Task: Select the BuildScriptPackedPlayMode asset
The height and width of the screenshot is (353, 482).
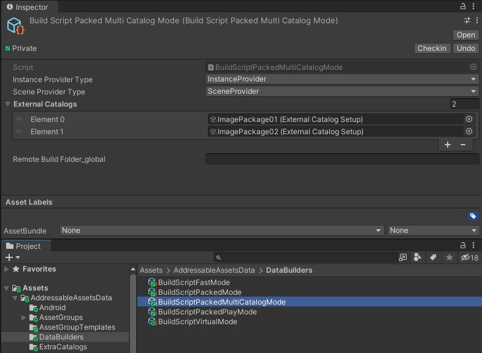Action: [x=207, y=312]
